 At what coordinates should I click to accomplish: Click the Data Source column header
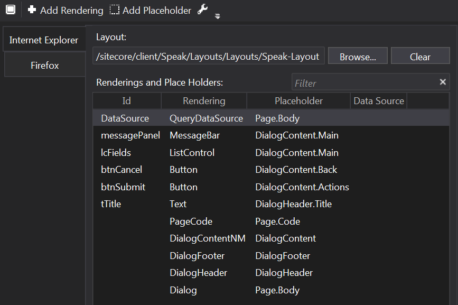[378, 101]
